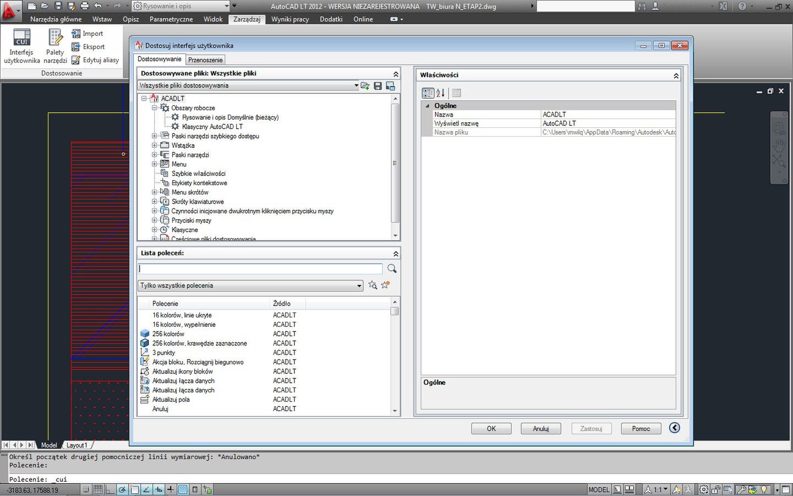
Task: Collapse the Dostosowywane pliki panel
Action: click(x=395, y=74)
